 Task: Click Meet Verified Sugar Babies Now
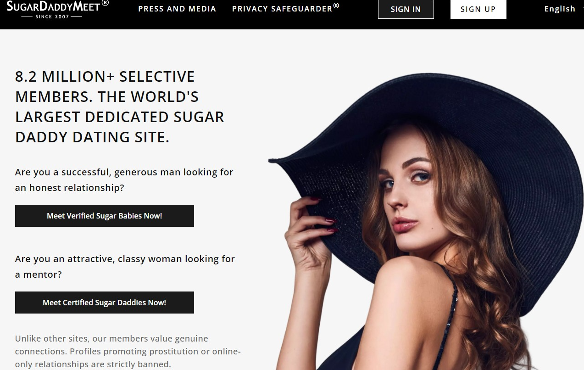coord(105,216)
